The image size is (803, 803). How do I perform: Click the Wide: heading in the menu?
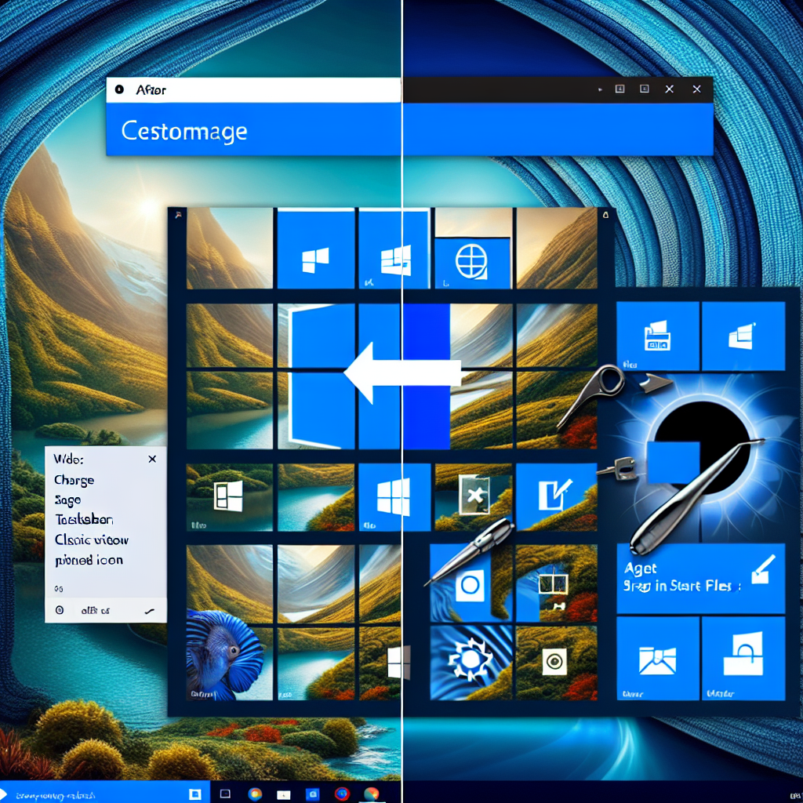tap(69, 460)
